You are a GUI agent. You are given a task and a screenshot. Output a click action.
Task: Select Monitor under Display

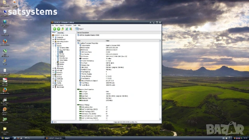(x=62, y=54)
